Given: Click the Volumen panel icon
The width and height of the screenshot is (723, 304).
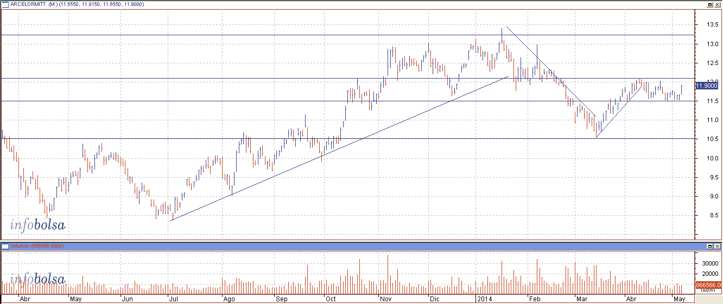Looking at the screenshot, I should coord(5,246).
